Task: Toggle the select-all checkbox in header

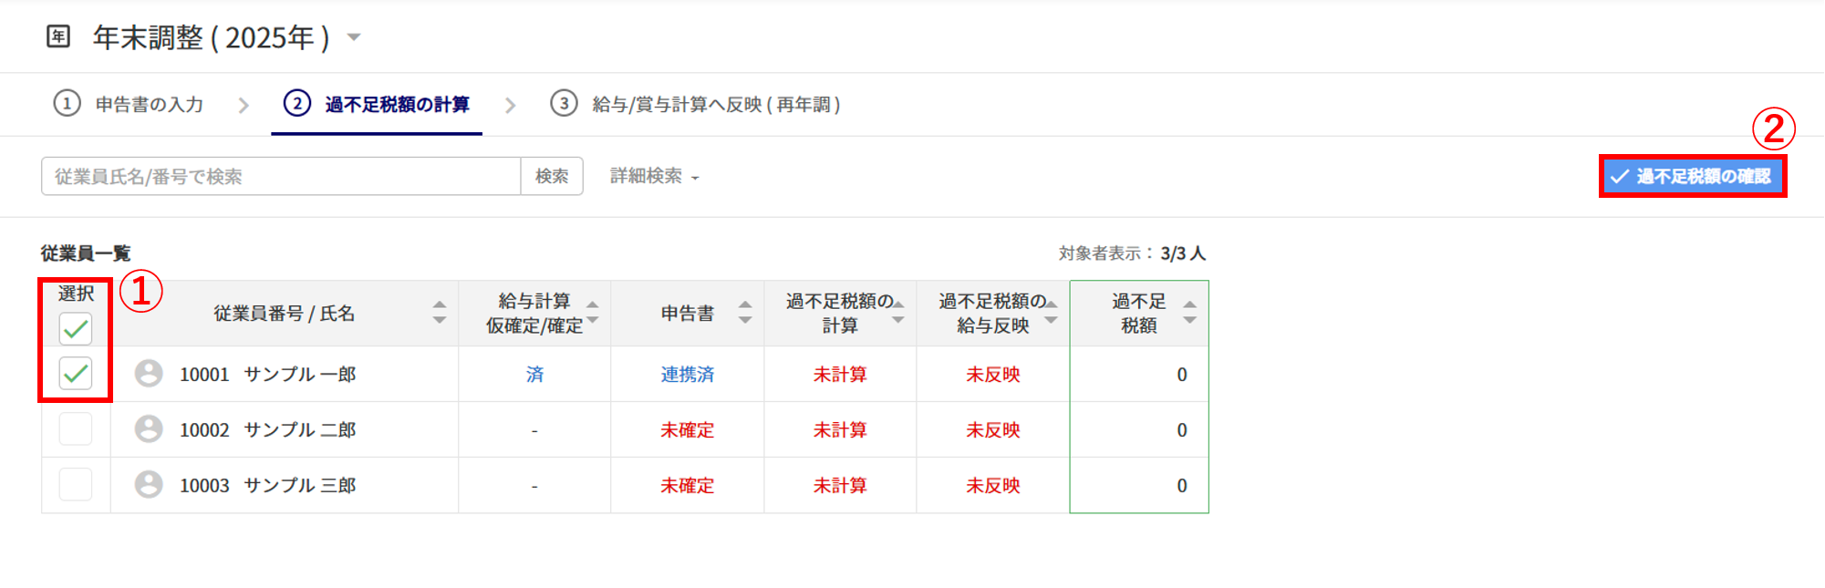Action: tap(76, 328)
